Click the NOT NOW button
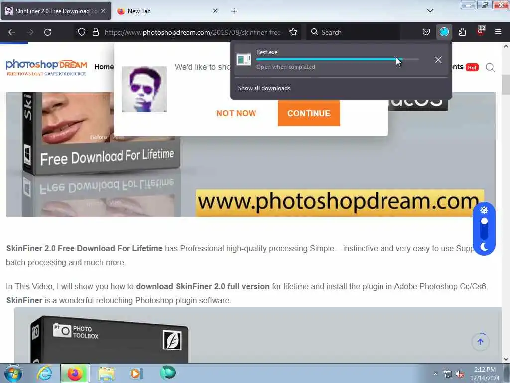Image resolution: width=510 pixels, height=383 pixels. point(236,113)
